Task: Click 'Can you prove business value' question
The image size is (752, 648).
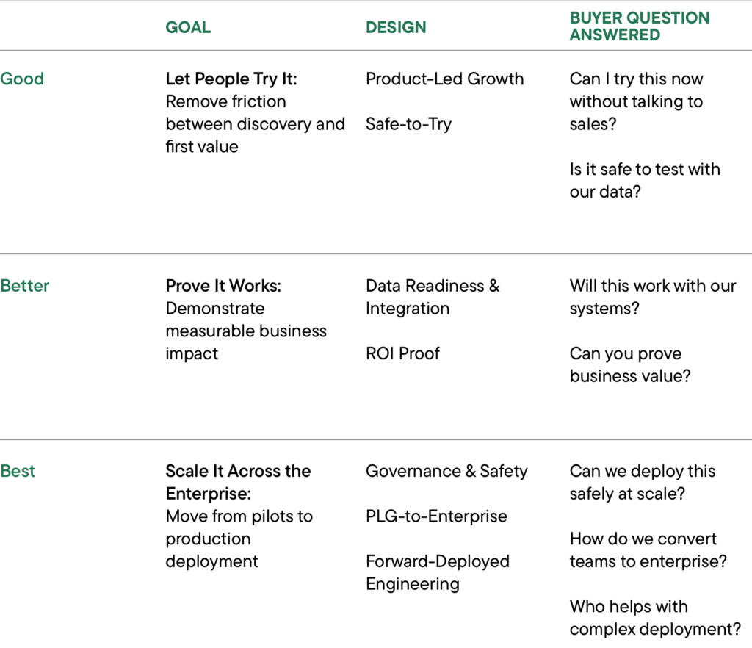Action: pyautogui.click(x=629, y=364)
